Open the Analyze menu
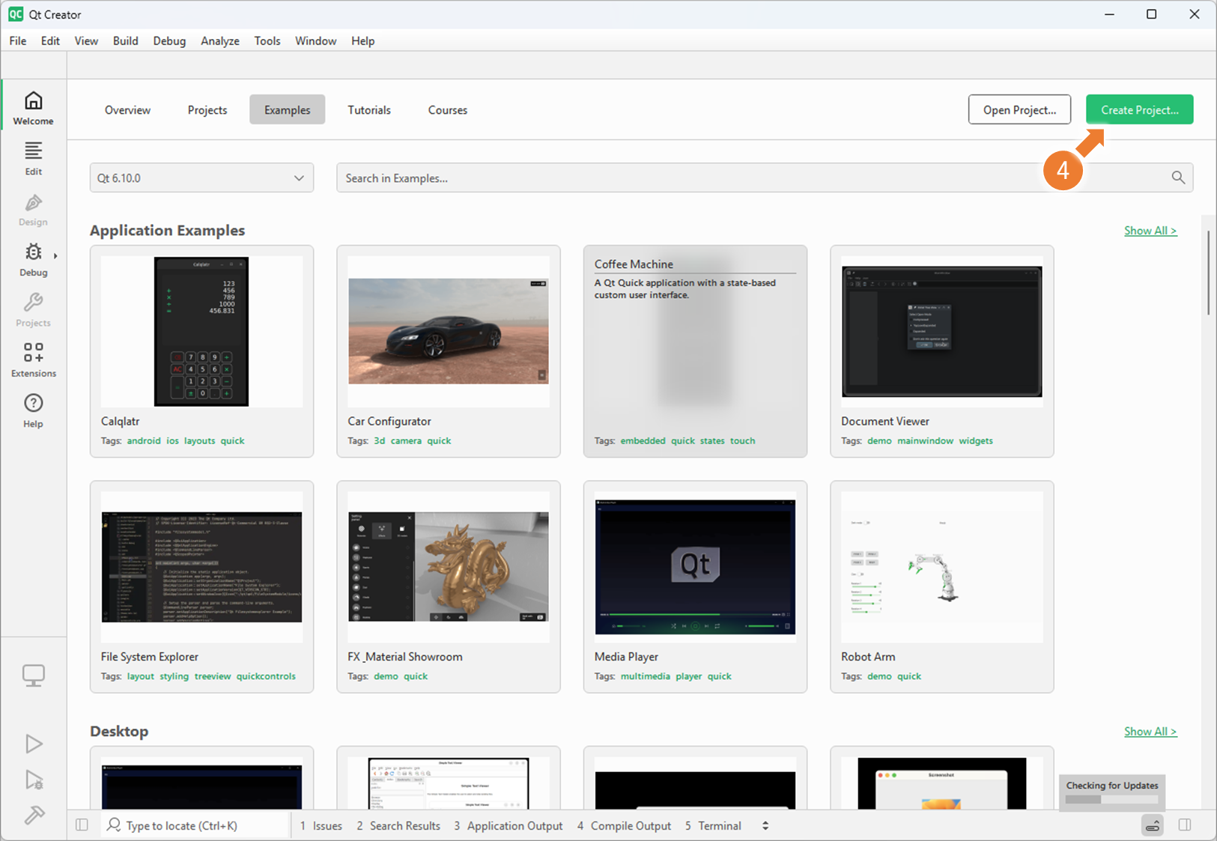This screenshot has width=1217, height=841. click(220, 40)
